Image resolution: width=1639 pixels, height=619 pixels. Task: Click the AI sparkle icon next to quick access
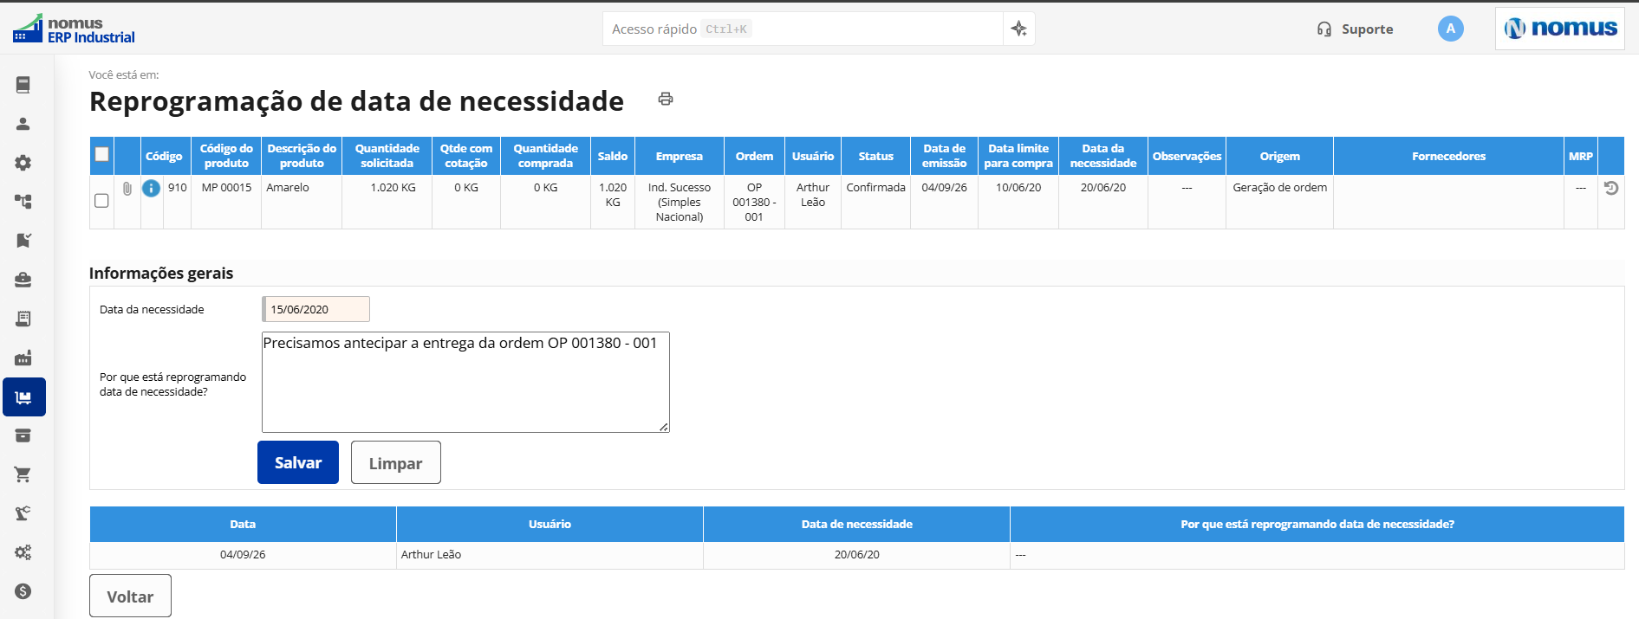pyautogui.click(x=1019, y=29)
